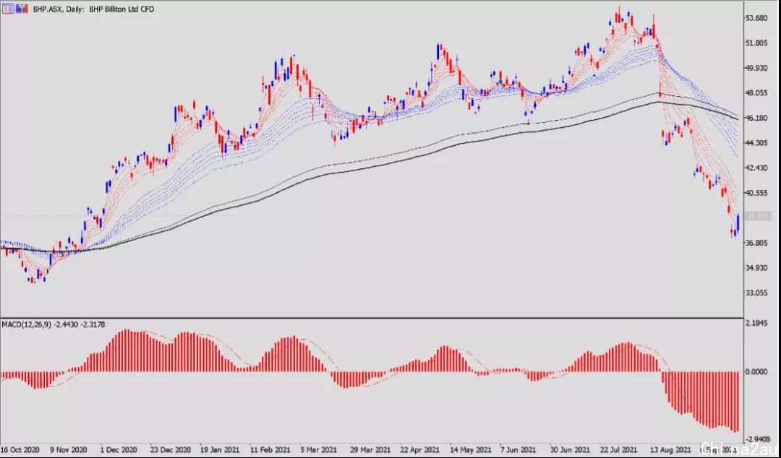Image resolution: width=781 pixels, height=458 pixels.
Task: Click the One Click Trading panel icon
Action: click(7, 8)
